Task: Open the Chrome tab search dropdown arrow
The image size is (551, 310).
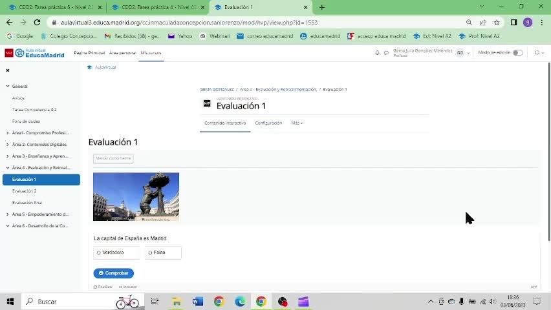Action: [x=482, y=6]
